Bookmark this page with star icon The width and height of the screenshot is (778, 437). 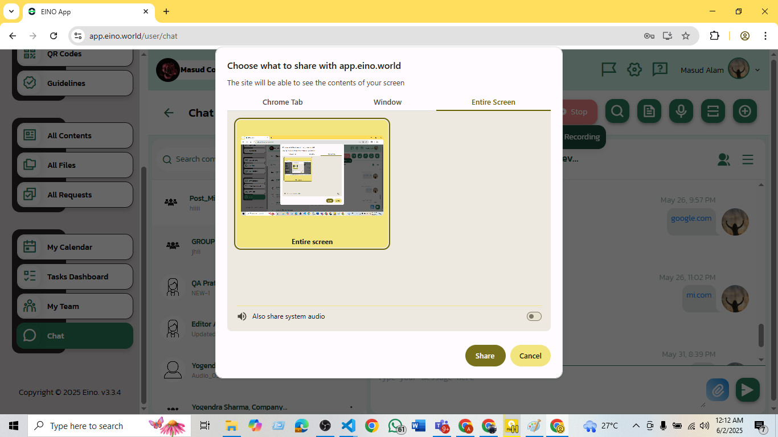point(686,36)
